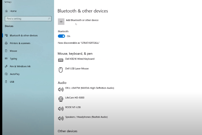Screen dimensions: 202x135
Task: Click the AutoPlay icon in the sidebar
Action: coord(6,74)
